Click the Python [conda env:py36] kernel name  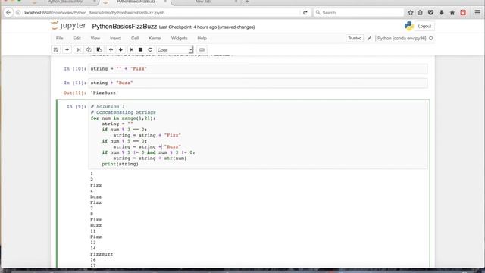[x=402, y=39]
